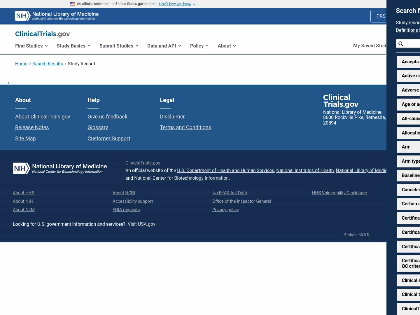This screenshot has width=420, height=315.
Task: Open the About dropdown menu
Action: [227, 46]
